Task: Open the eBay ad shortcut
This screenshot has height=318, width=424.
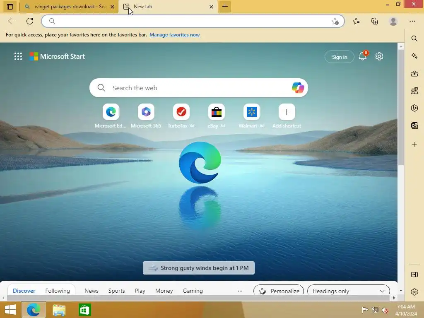Action: click(216, 116)
